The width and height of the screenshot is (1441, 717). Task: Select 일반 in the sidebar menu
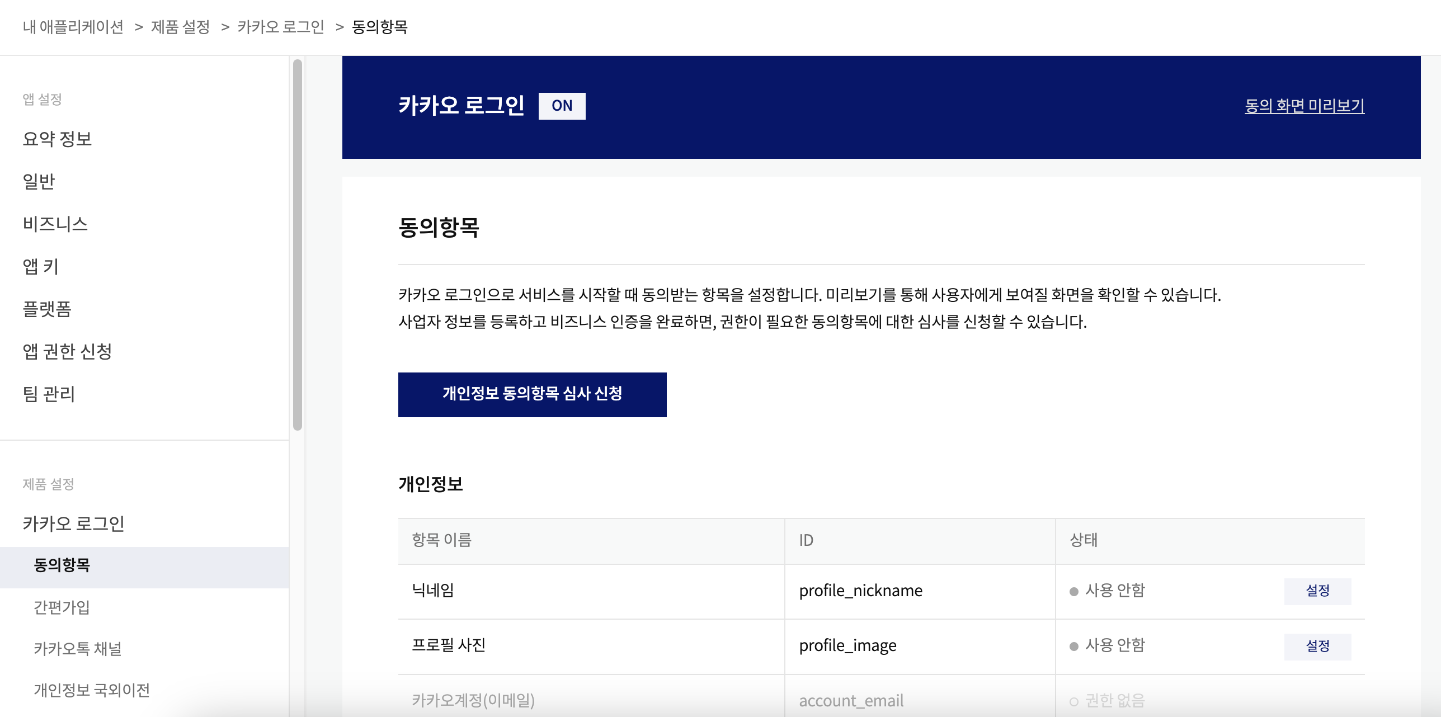(39, 181)
